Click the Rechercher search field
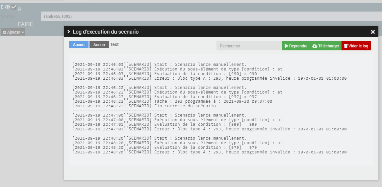The height and width of the screenshot is (187, 382). click(x=249, y=46)
